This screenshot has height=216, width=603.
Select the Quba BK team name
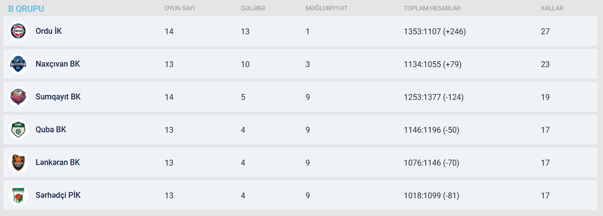pyautogui.click(x=51, y=130)
